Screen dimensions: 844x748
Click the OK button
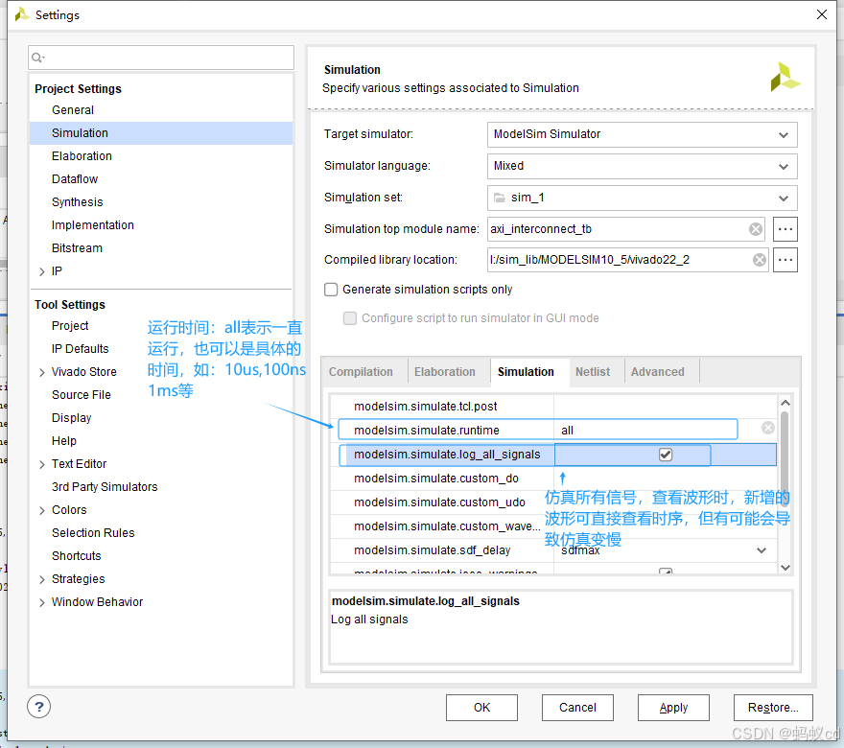pyautogui.click(x=481, y=708)
